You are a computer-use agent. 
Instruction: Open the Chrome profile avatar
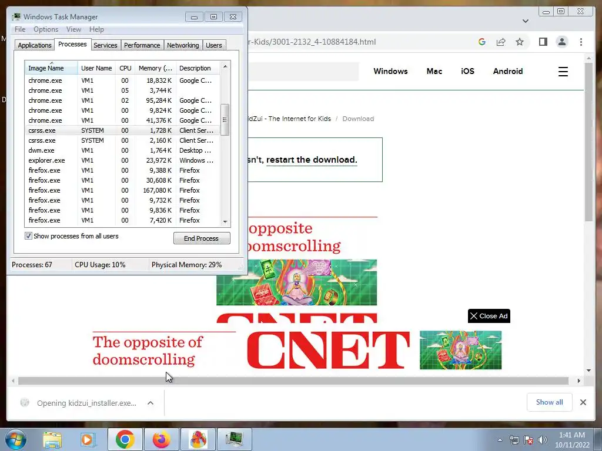[x=561, y=42]
